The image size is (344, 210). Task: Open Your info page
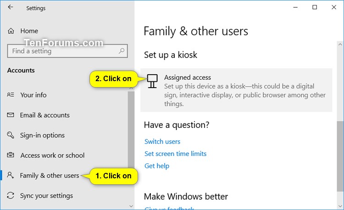[33, 95]
